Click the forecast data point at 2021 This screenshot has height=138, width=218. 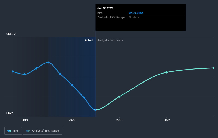coord(119,97)
